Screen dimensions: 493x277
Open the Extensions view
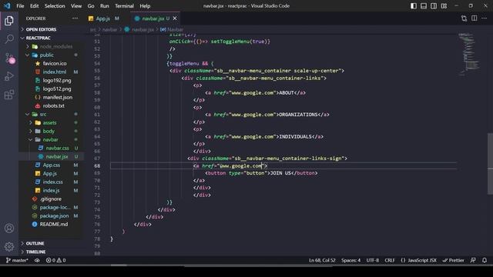point(9,95)
